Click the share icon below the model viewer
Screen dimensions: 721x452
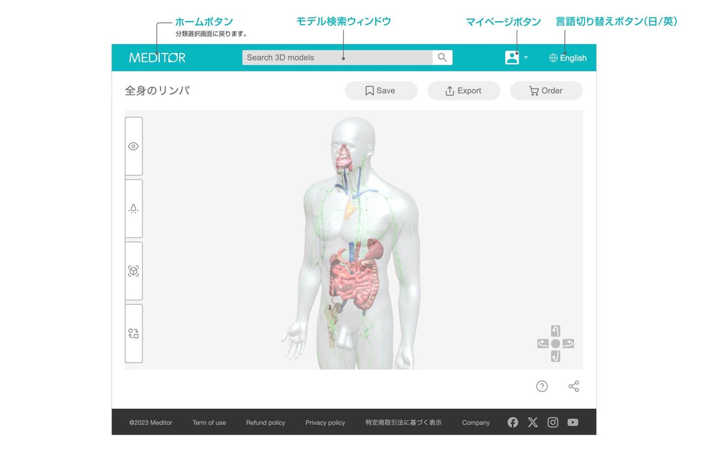point(573,386)
